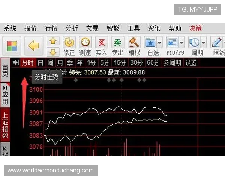Image resolution: width=225 pixels, height=180 pixels.
Task: Open the K线 side tab
Action: [5, 150]
